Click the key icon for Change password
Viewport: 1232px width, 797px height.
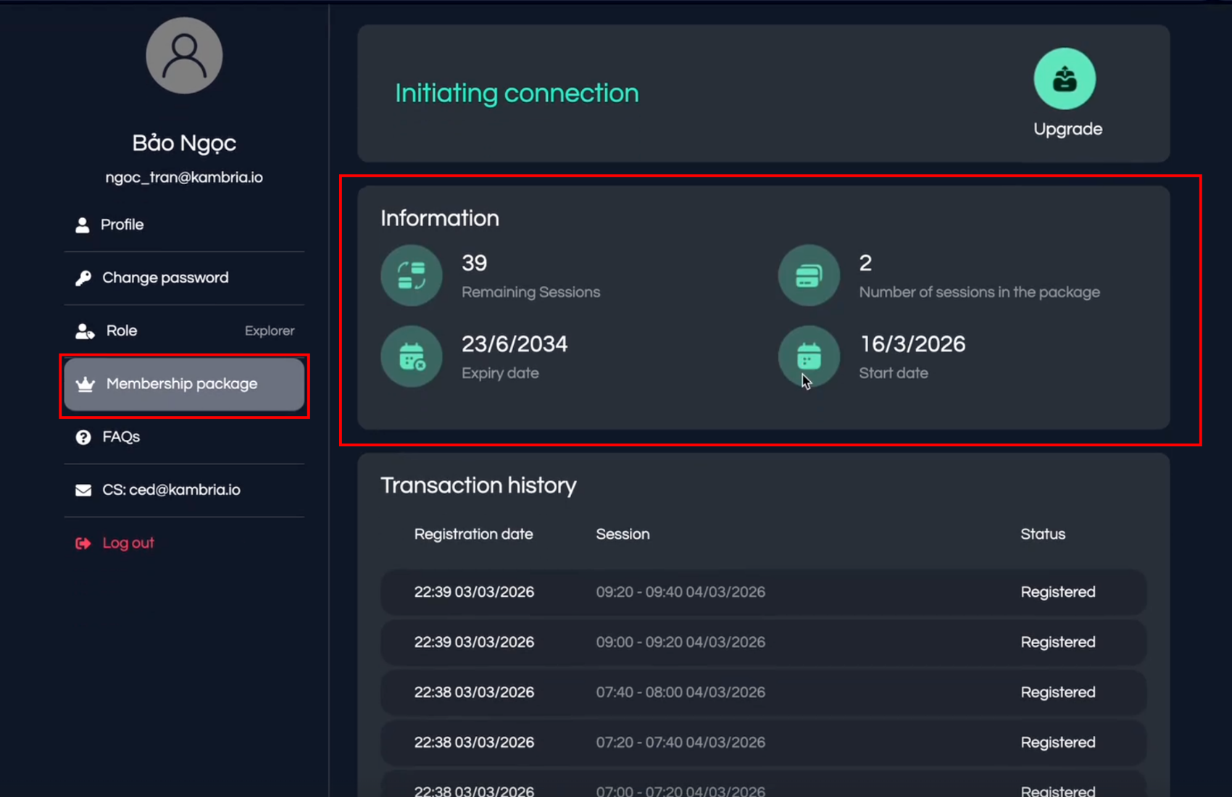(83, 278)
